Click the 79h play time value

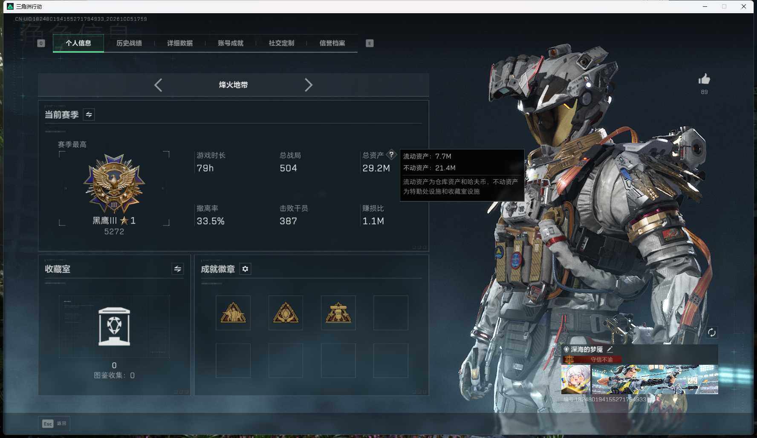[205, 168]
